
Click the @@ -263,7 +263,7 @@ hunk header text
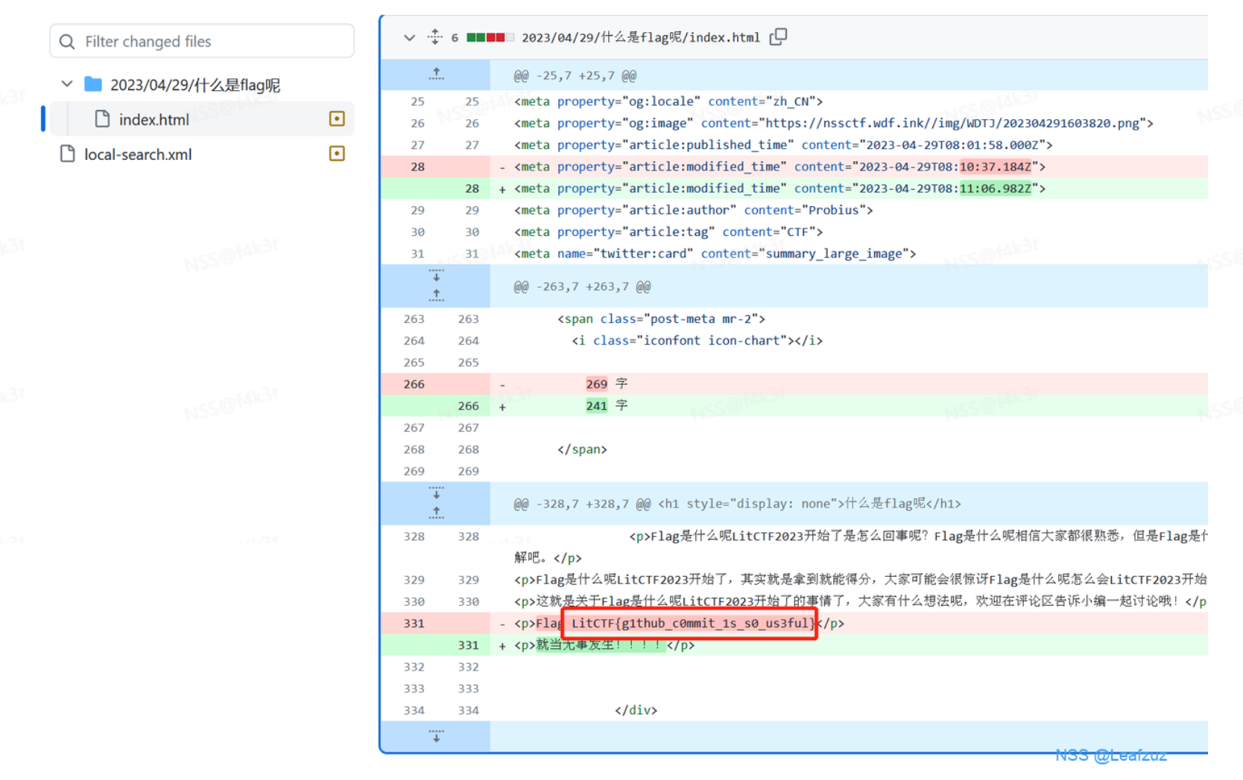tap(582, 287)
